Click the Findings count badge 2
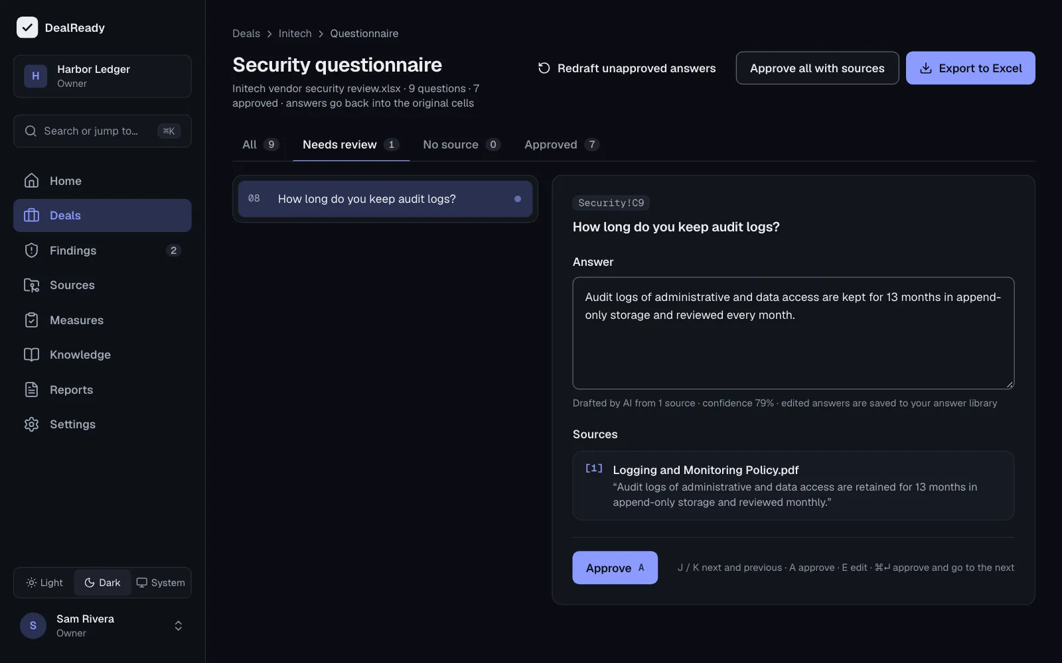The image size is (1062, 663). (x=173, y=250)
